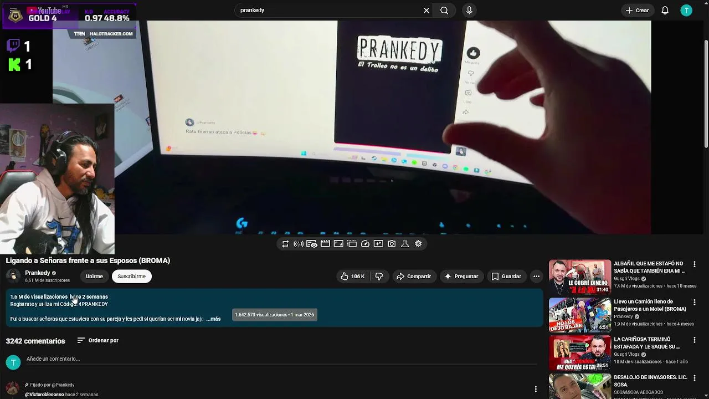
Task: Clear the search with the X icon
Action: pyautogui.click(x=427, y=10)
